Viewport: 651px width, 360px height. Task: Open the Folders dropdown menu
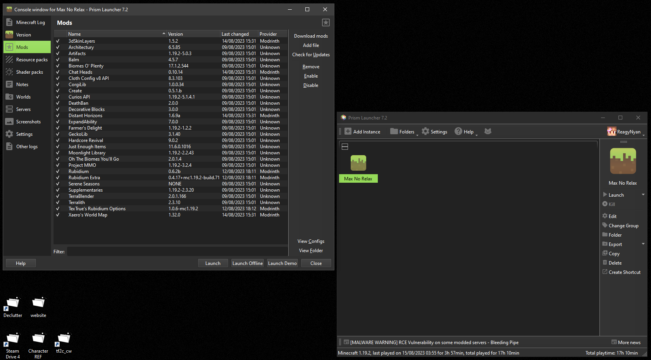click(x=417, y=135)
